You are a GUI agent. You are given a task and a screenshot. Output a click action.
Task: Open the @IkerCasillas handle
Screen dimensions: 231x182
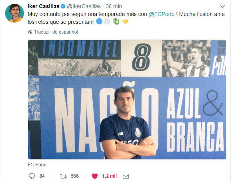84,6
